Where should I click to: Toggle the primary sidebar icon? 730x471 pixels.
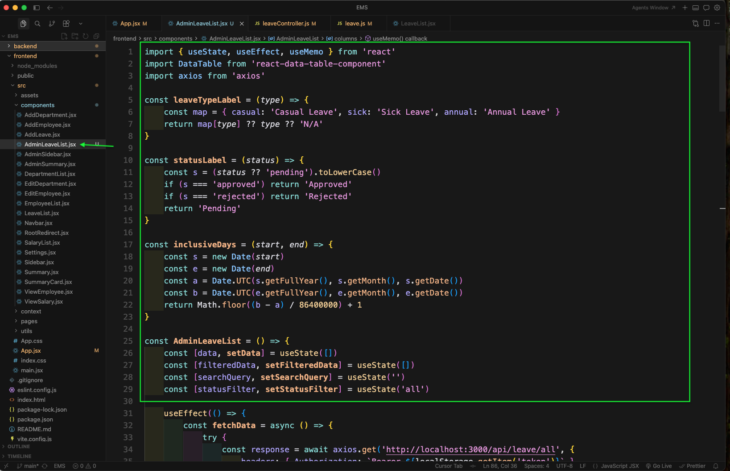[x=37, y=8]
